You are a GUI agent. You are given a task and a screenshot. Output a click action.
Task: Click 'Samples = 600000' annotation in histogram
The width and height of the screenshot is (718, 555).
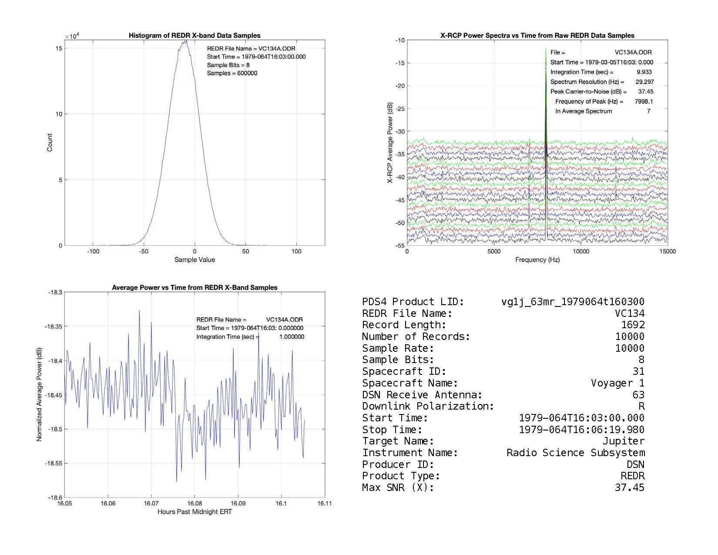232,73
